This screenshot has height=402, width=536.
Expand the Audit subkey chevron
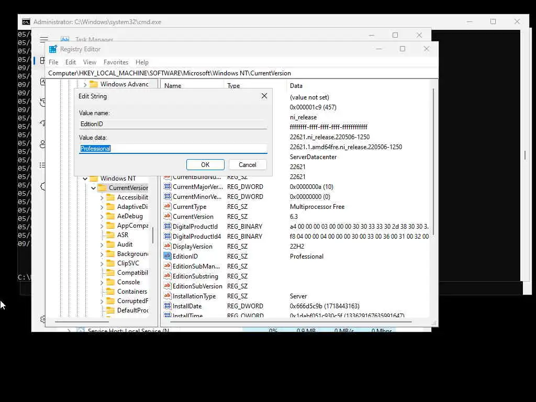[x=102, y=245]
